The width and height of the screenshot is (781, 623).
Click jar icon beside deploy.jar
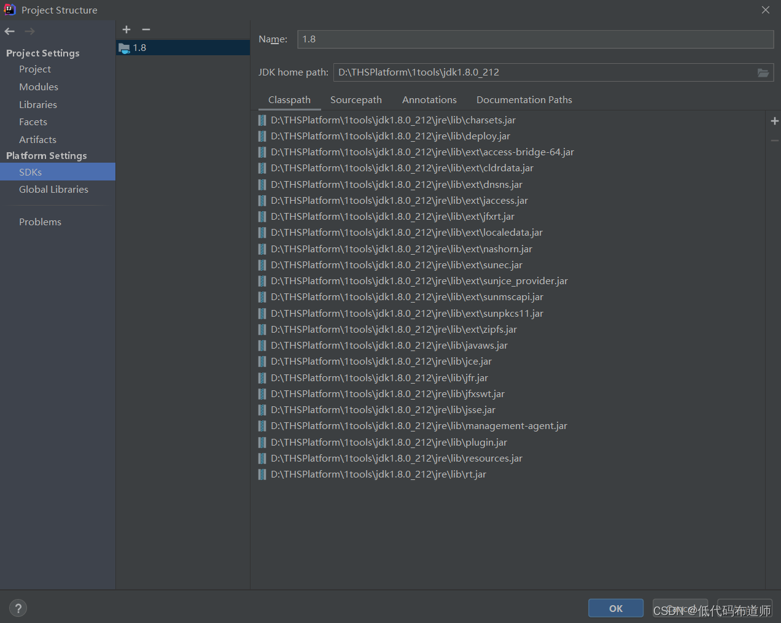[x=262, y=136]
